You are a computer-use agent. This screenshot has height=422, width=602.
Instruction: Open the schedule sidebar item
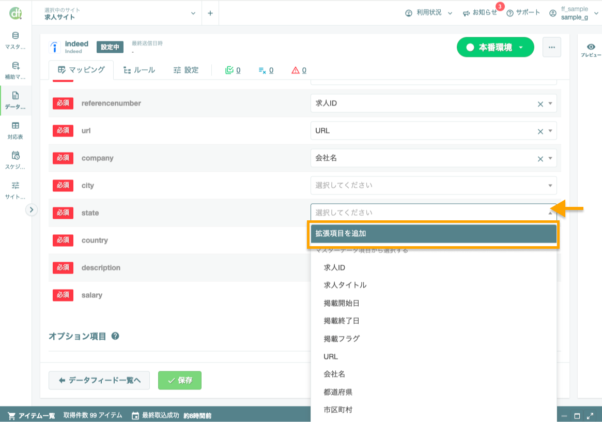(x=16, y=161)
